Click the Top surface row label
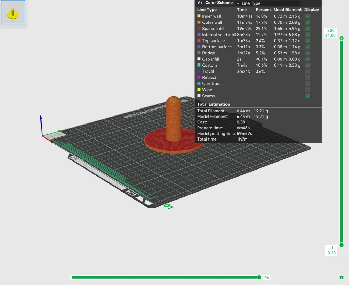The height and width of the screenshot is (285, 349). (213, 41)
